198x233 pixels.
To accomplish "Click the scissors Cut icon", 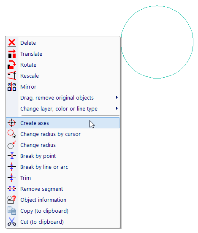I will [x=12, y=222].
